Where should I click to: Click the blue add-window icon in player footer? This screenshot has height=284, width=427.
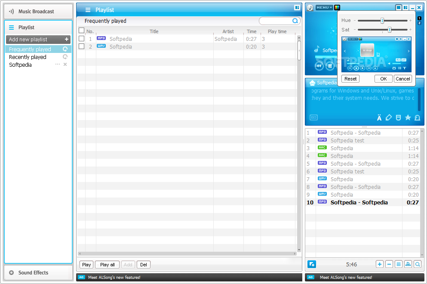[311, 264]
